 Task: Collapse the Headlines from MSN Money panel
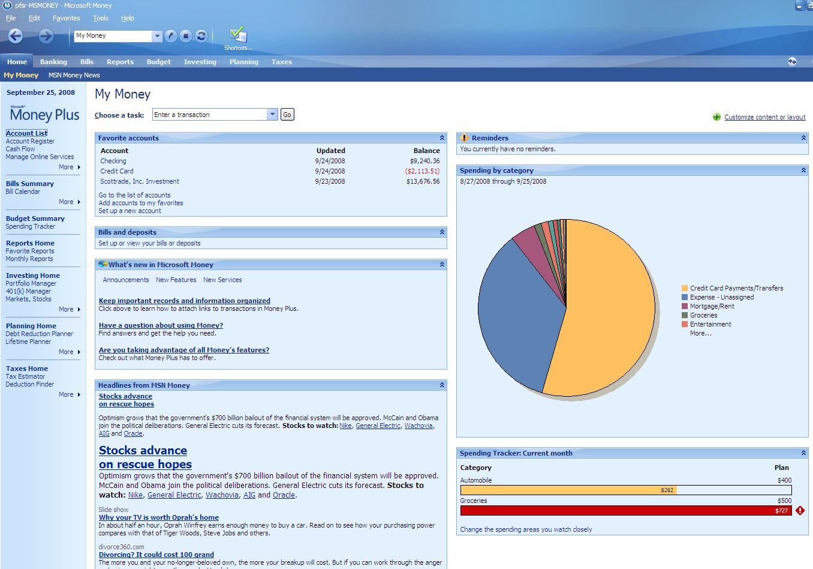pyautogui.click(x=442, y=385)
